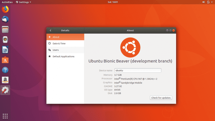Launch LibreOffice Writer from the dock

[5, 50]
